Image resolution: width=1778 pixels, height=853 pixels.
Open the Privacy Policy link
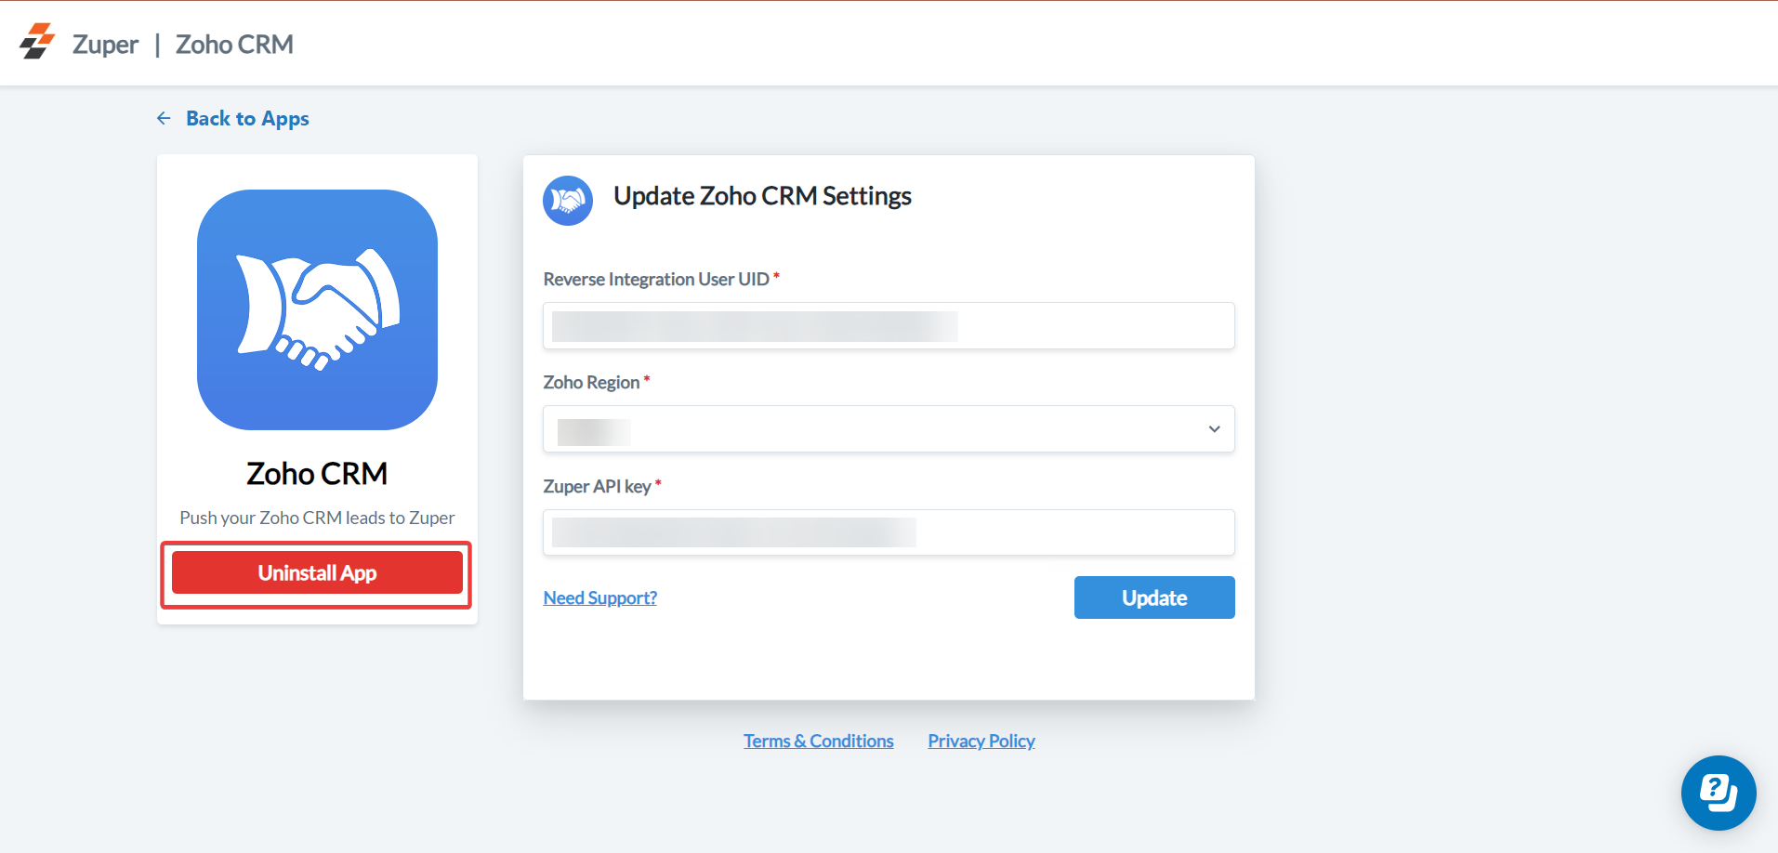[981, 741]
